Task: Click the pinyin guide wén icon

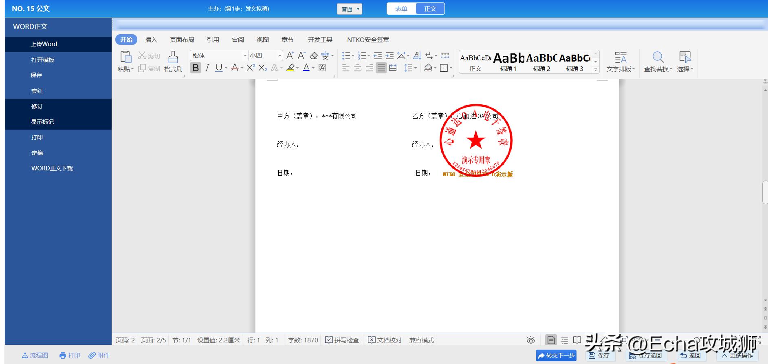Action: point(325,55)
